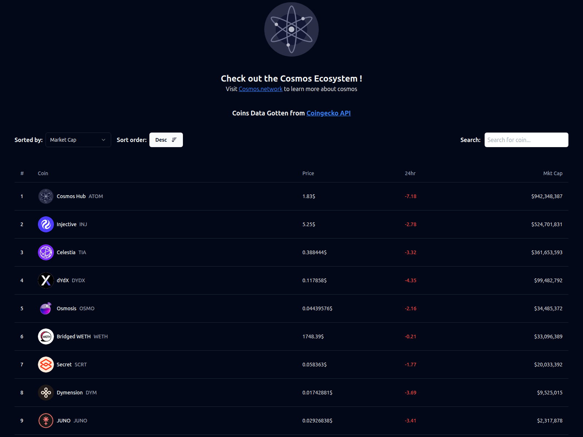583x437 pixels.
Task: Click Osmosis price 0.04439576$
Action: [x=317, y=308]
